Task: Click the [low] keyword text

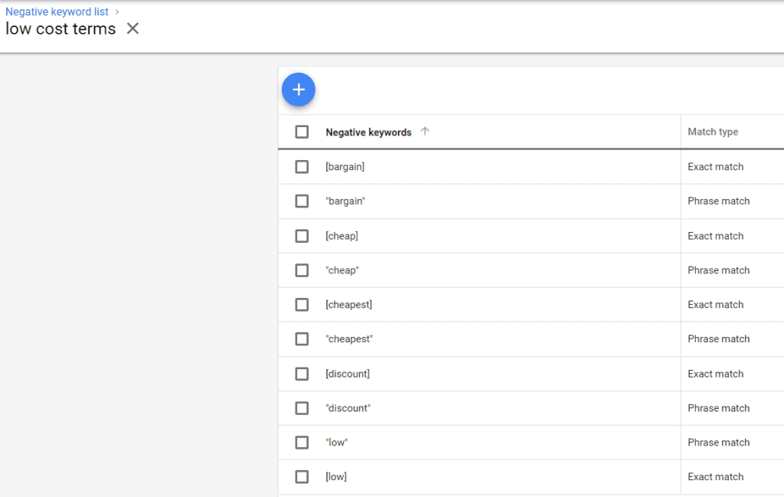Action: pyautogui.click(x=336, y=477)
